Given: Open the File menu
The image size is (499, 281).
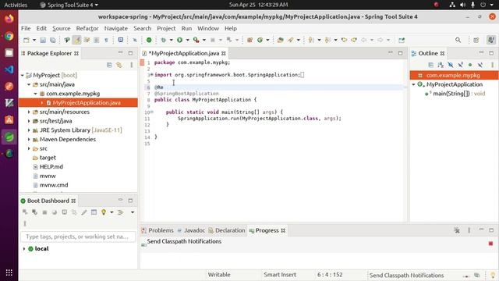Looking at the screenshot, I should click(x=26, y=28).
